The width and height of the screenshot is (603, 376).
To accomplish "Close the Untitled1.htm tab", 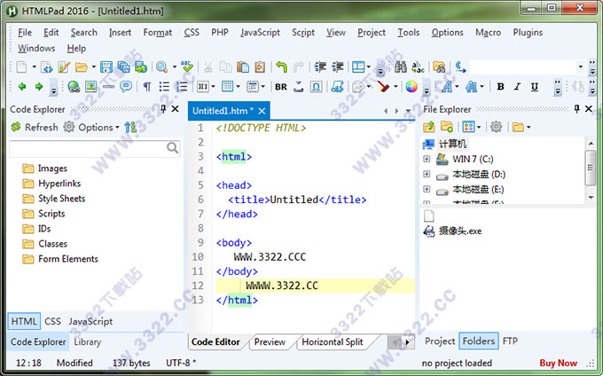I will click(262, 111).
